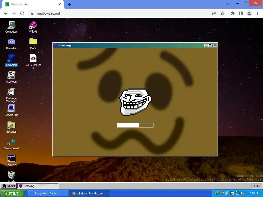This screenshot has width=263, height=197.
Task: Click the Report Bug desktop icon
Action: [x=11, y=110]
